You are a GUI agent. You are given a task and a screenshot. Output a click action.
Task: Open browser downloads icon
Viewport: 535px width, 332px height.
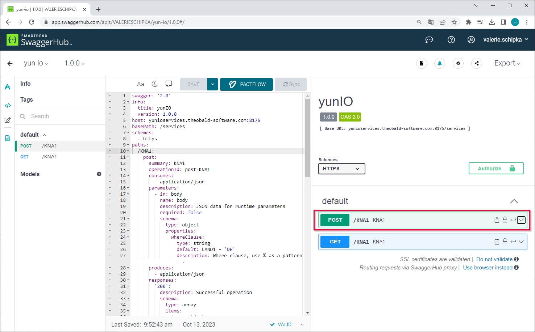pyautogui.click(x=492, y=22)
